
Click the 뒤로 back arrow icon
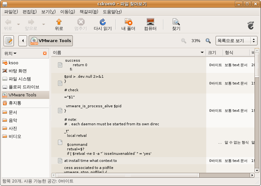coord(8,22)
